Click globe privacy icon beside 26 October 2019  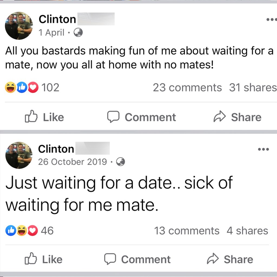pyautogui.click(x=120, y=162)
